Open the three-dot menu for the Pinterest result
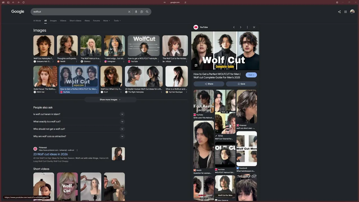The height and width of the screenshot is (202, 359). tap(77, 150)
